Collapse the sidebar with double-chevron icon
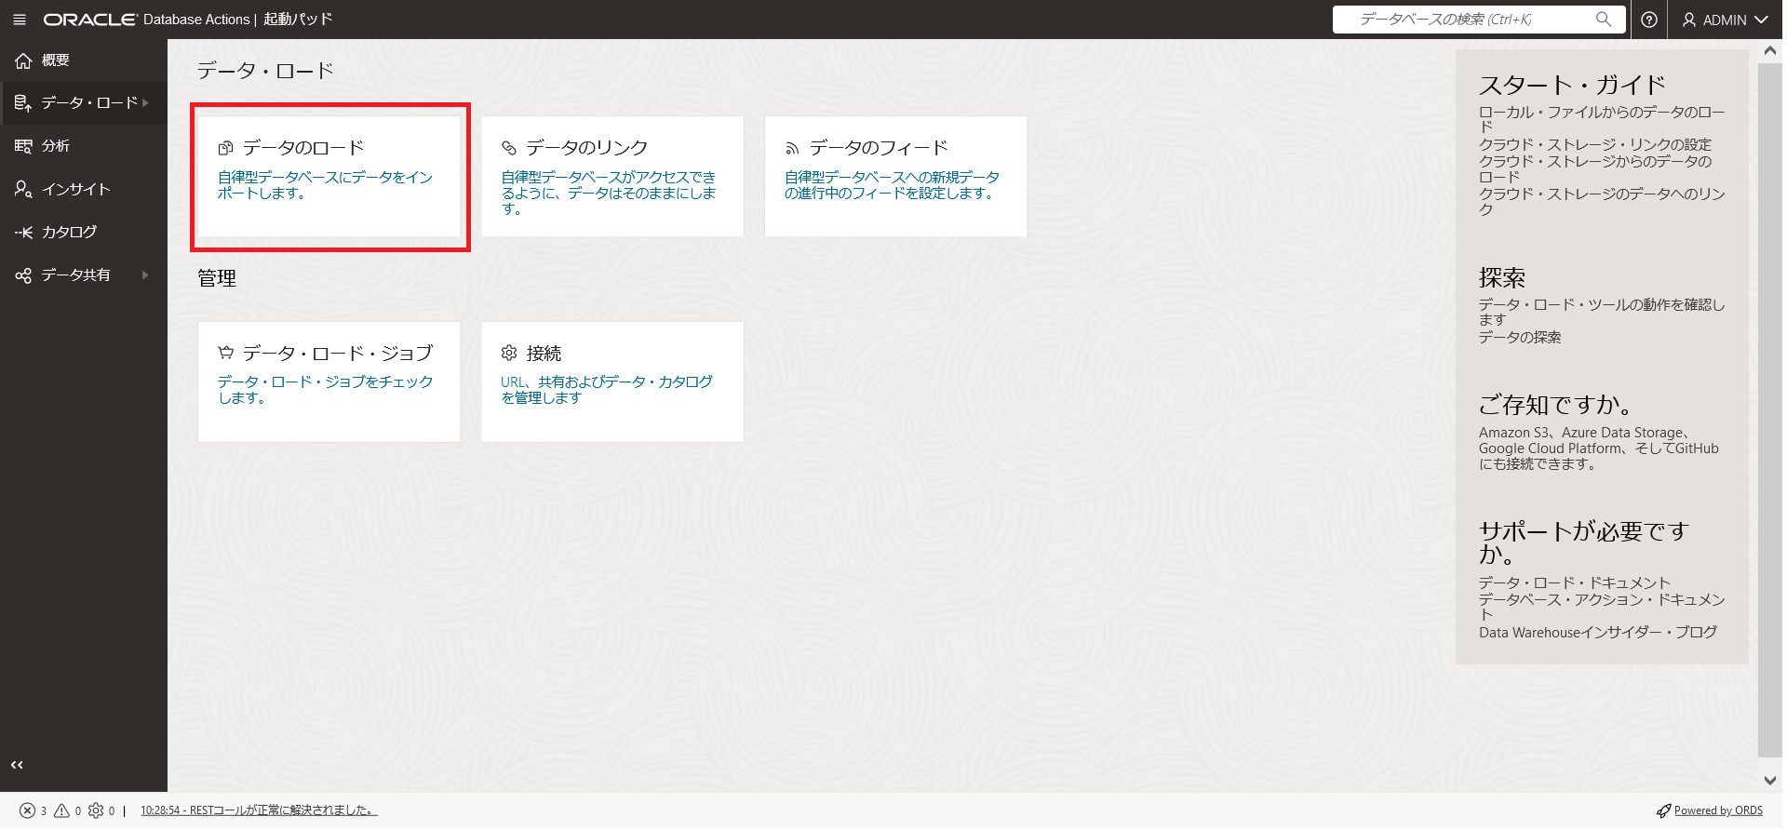This screenshot has height=830, width=1787. (x=17, y=765)
